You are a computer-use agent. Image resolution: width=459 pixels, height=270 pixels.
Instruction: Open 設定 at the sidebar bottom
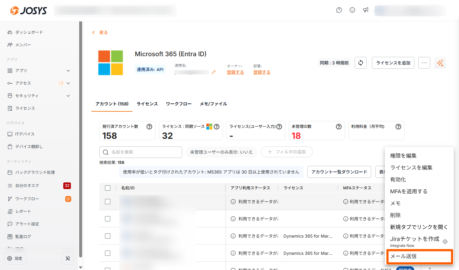(x=15, y=258)
